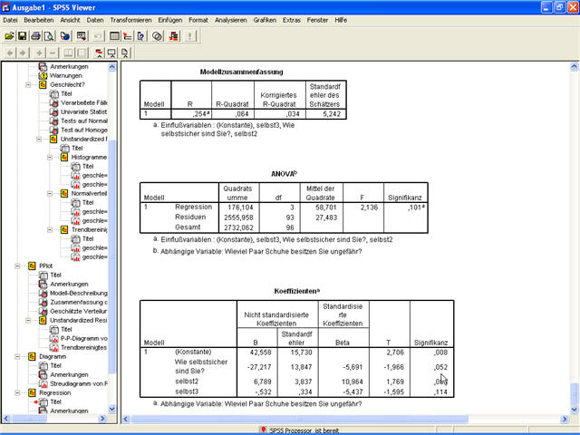Collapse the Regression outline node

18,392
